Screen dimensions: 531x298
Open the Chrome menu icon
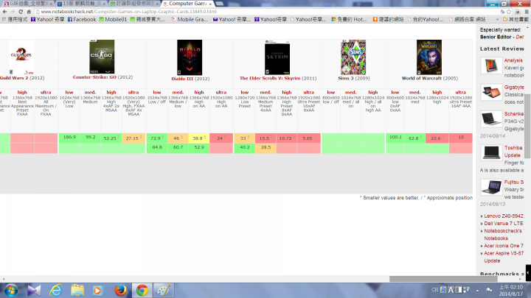[x=527, y=12]
